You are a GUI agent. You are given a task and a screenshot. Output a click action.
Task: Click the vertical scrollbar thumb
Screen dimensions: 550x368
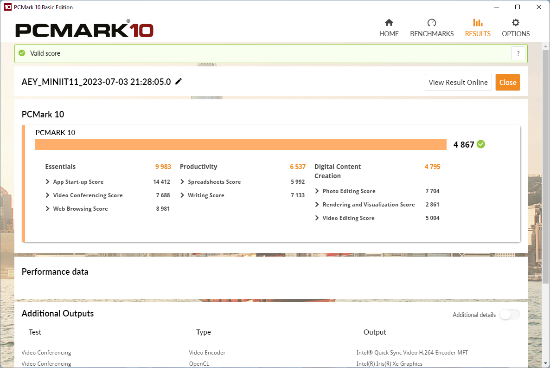pyautogui.click(x=545, y=167)
